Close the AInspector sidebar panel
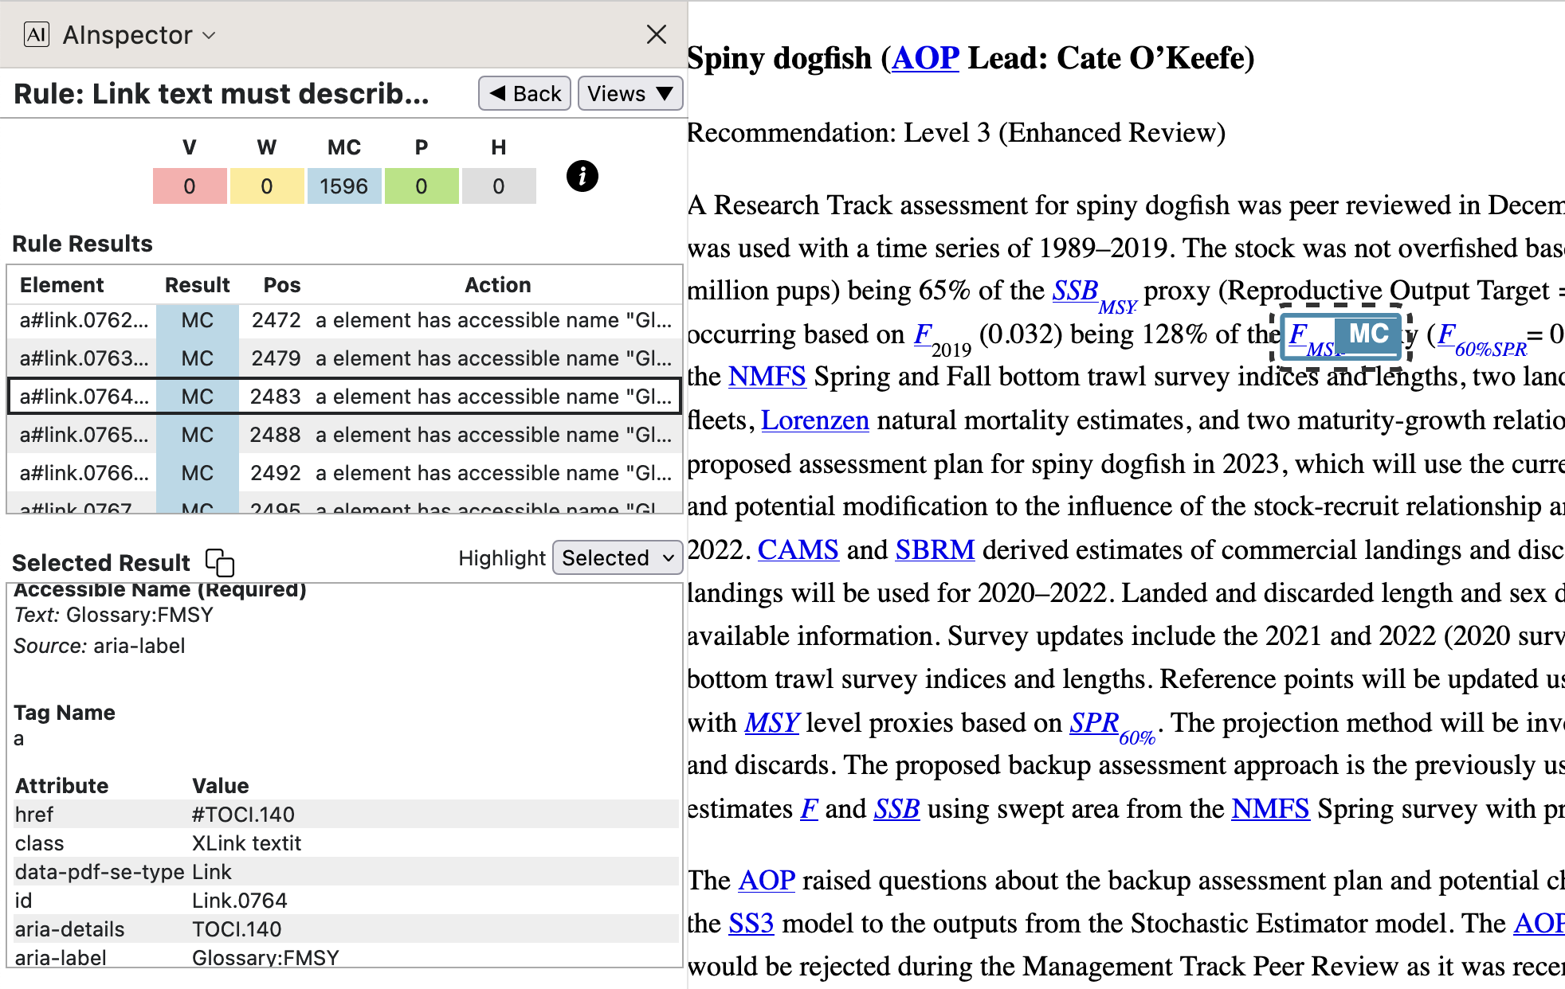The width and height of the screenshot is (1565, 989). tap(656, 34)
